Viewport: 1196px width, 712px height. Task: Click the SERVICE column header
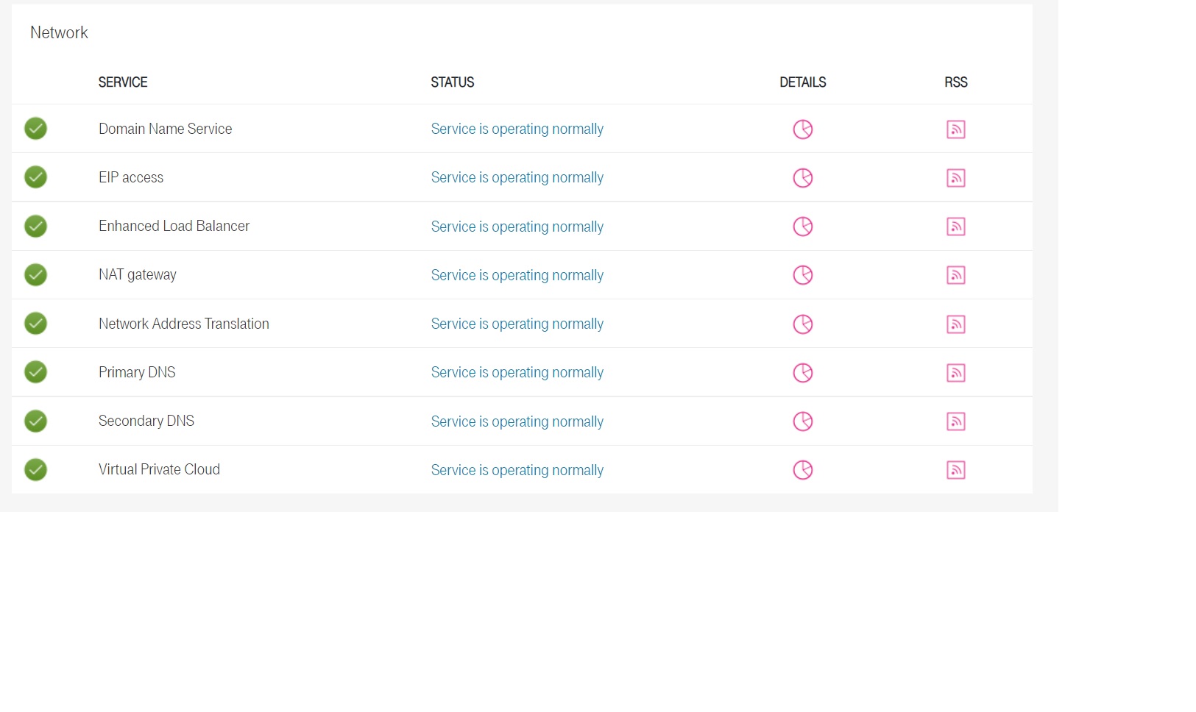click(x=123, y=82)
